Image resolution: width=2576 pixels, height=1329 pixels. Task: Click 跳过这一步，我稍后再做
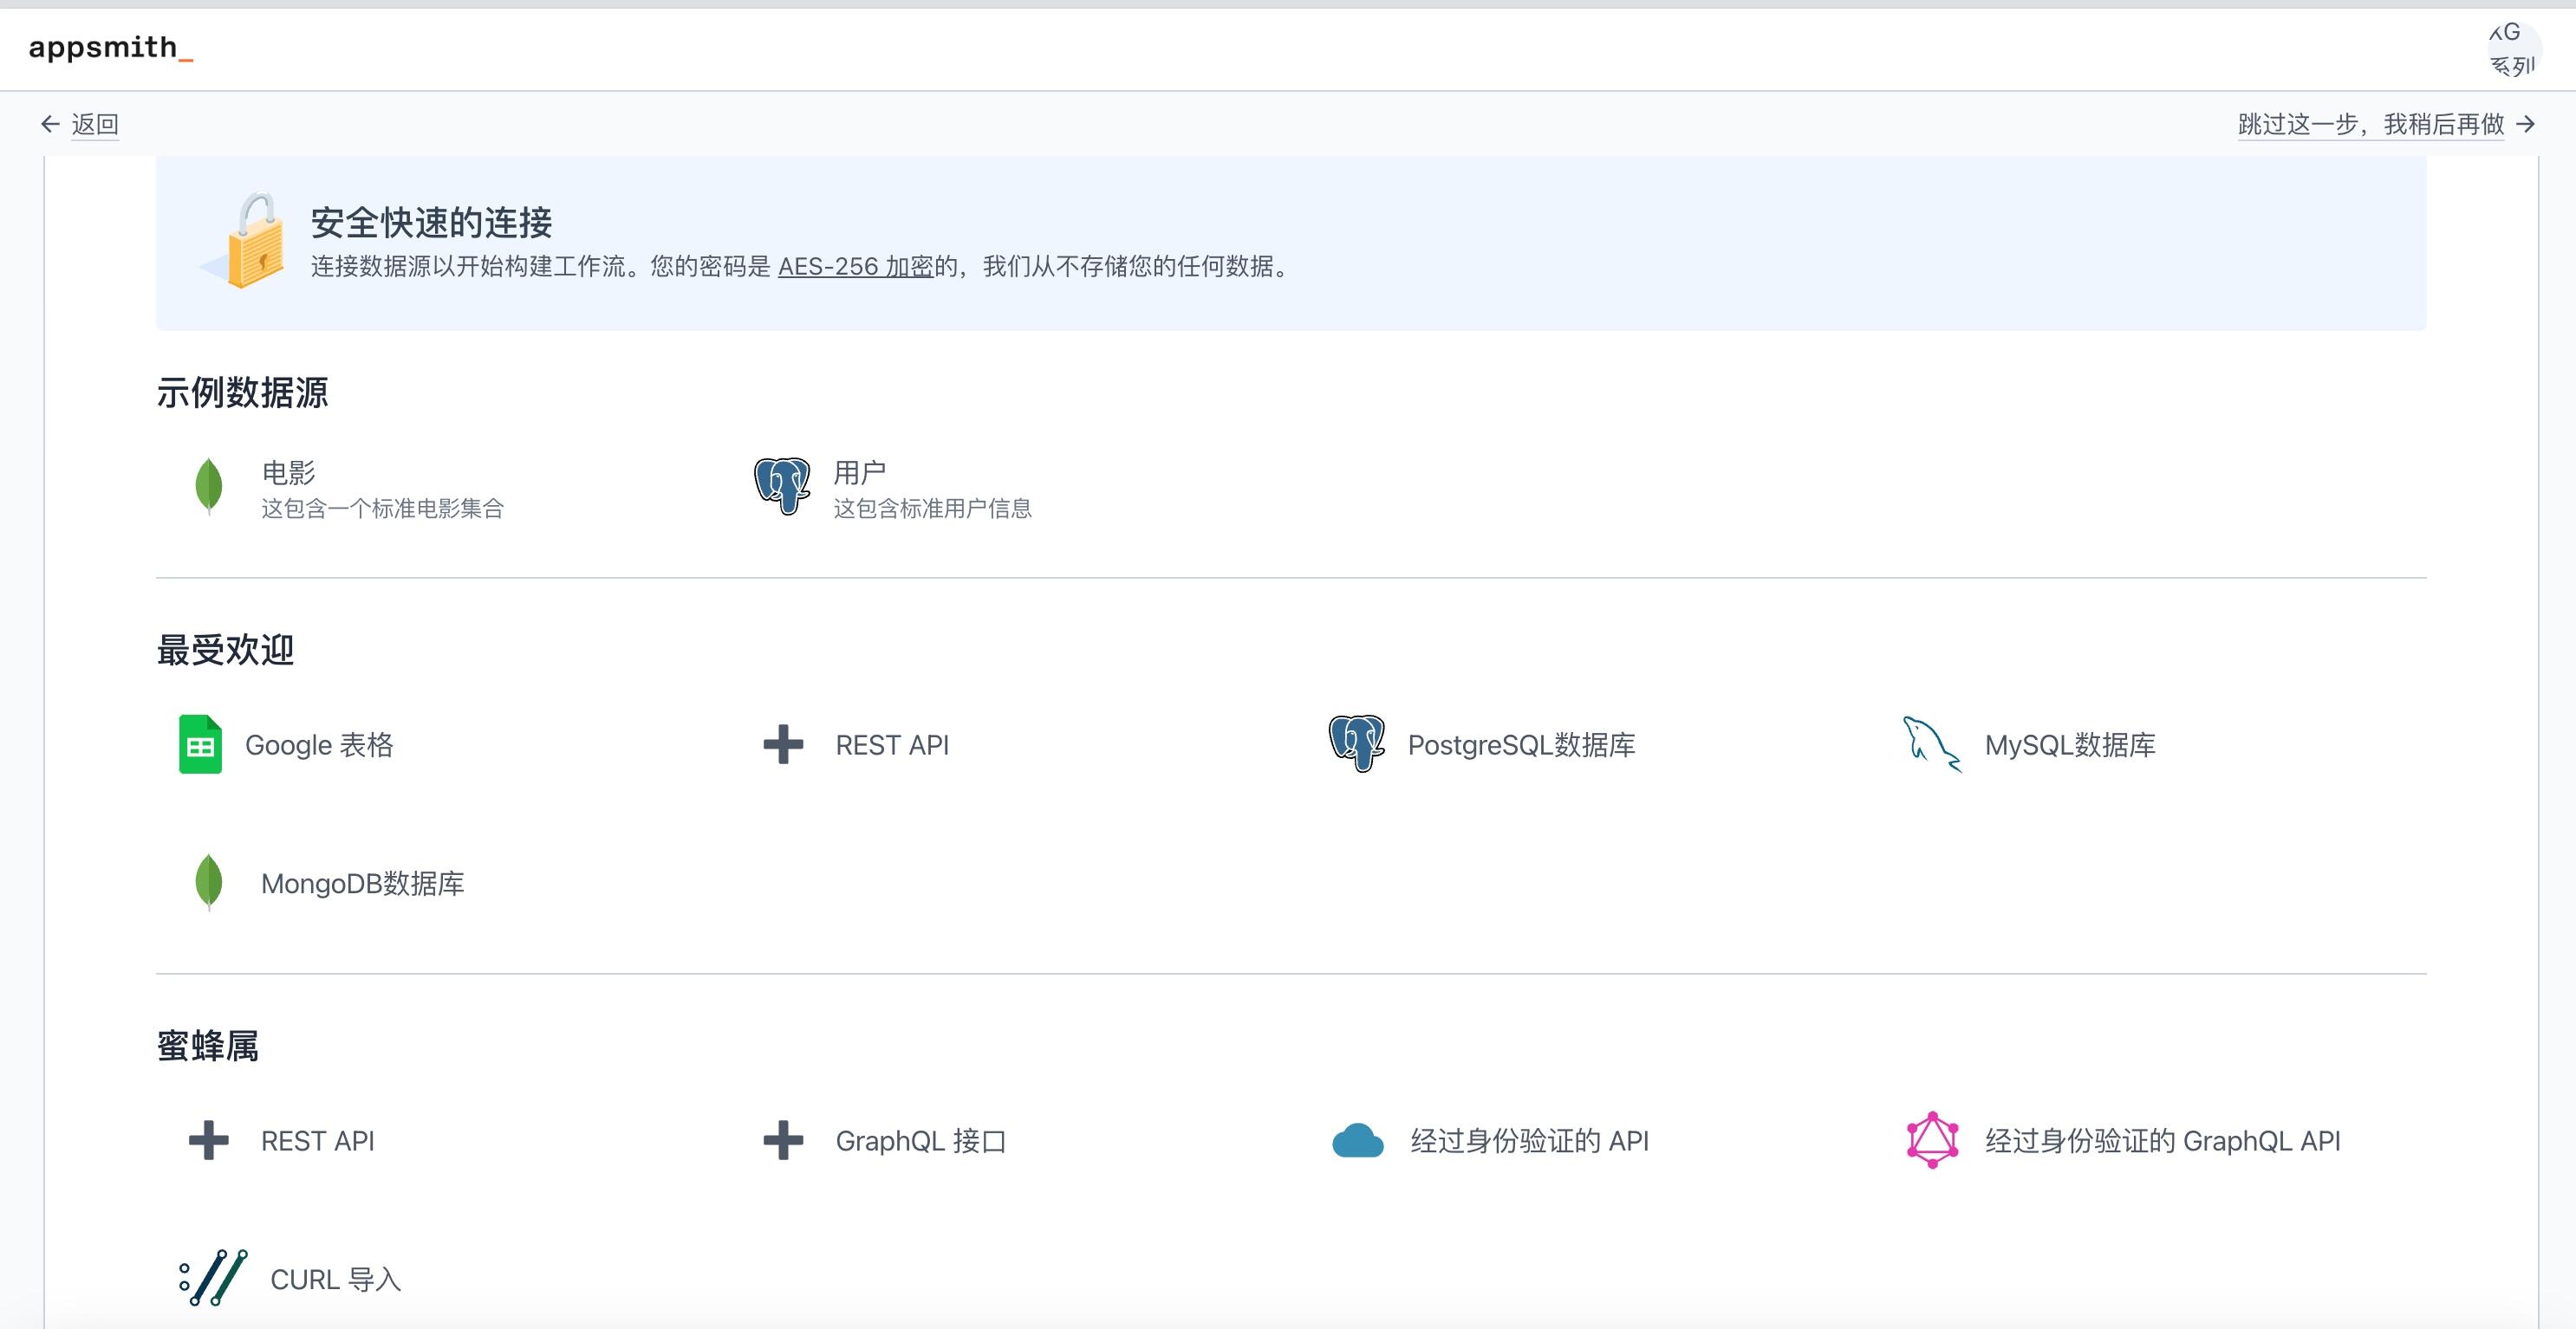(2370, 124)
